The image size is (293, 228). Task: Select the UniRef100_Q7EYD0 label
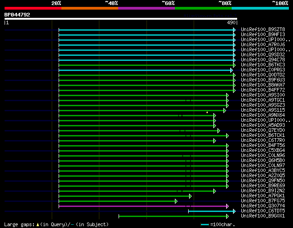click(x=263, y=130)
